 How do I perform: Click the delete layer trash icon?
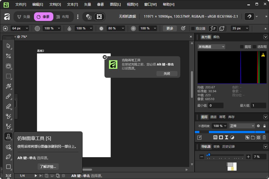point(264,138)
